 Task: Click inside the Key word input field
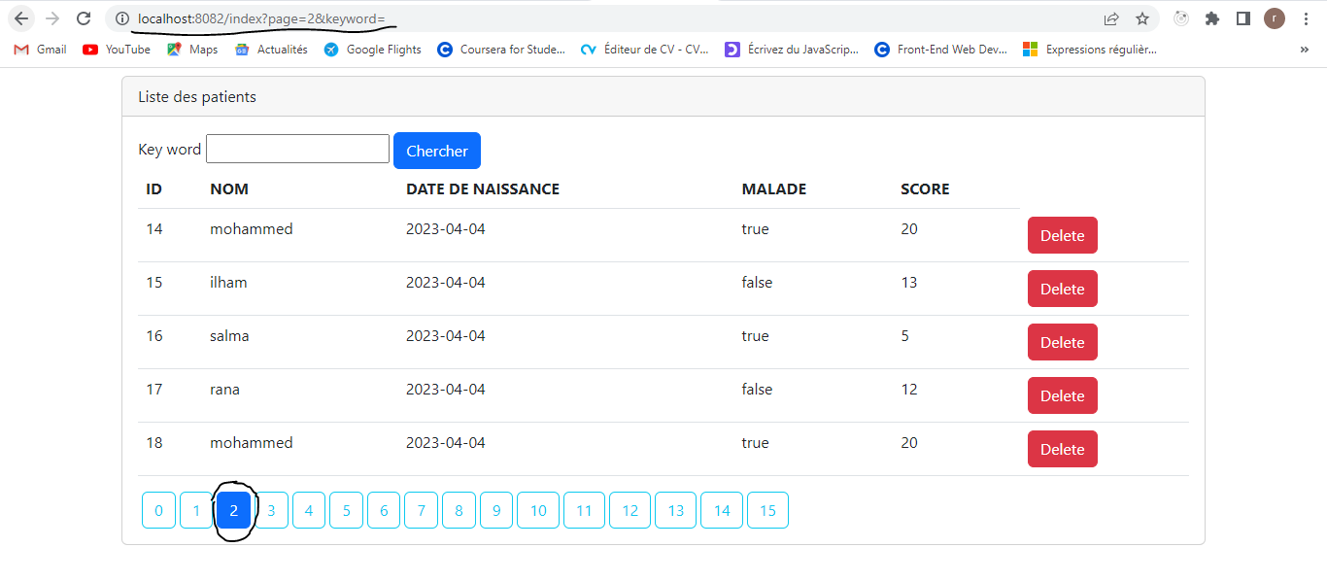297,148
